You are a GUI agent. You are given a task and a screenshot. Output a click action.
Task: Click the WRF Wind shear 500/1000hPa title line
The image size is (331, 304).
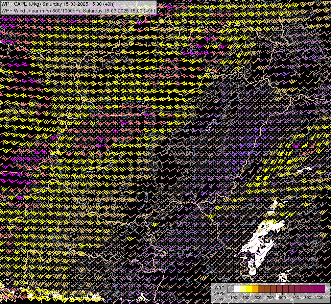(x=78, y=10)
